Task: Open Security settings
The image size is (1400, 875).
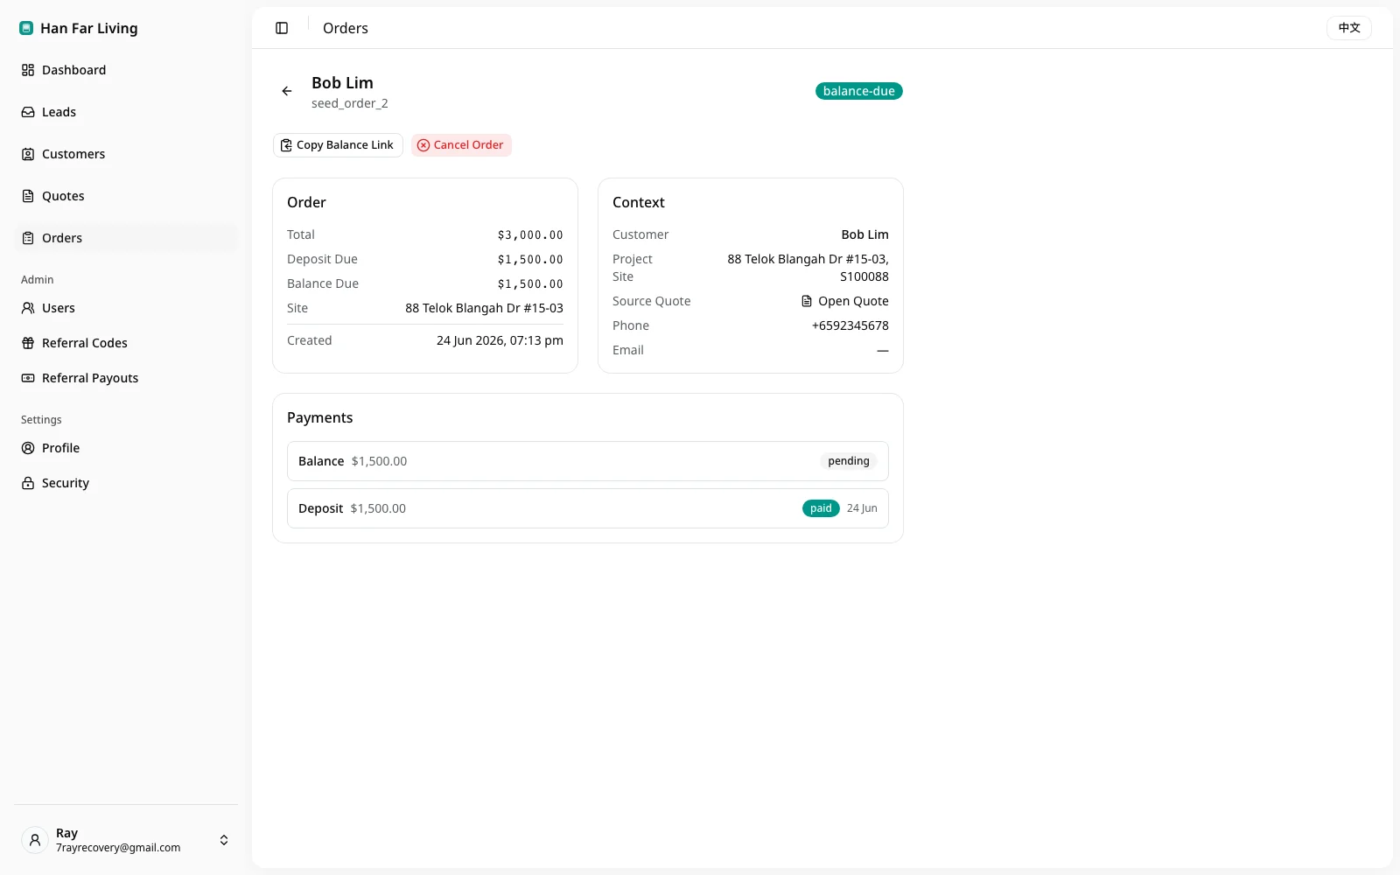Action: [x=126, y=483]
